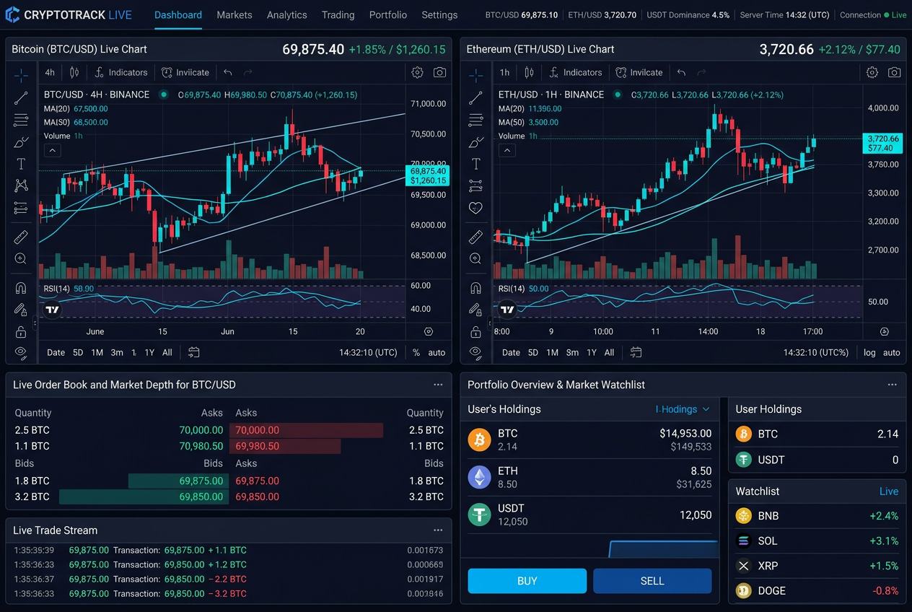The width and height of the screenshot is (912, 612).
Task: Take a snapshot with the camera icon
Action: (440, 72)
